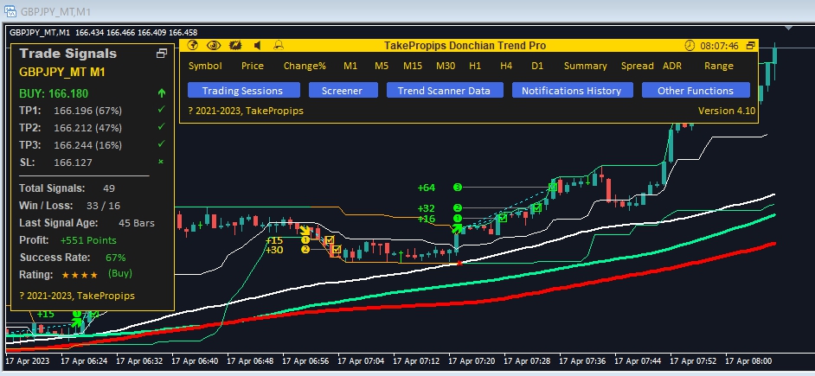This screenshot has width=815, height=376.
Task: Click the Range column header
Action: pos(719,66)
